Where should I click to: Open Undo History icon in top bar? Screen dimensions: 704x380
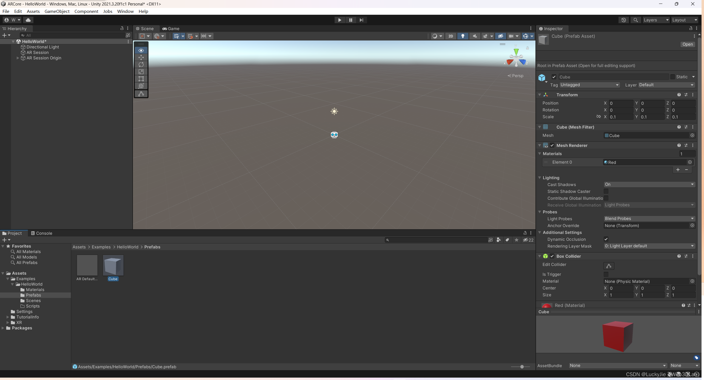pyautogui.click(x=623, y=20)
